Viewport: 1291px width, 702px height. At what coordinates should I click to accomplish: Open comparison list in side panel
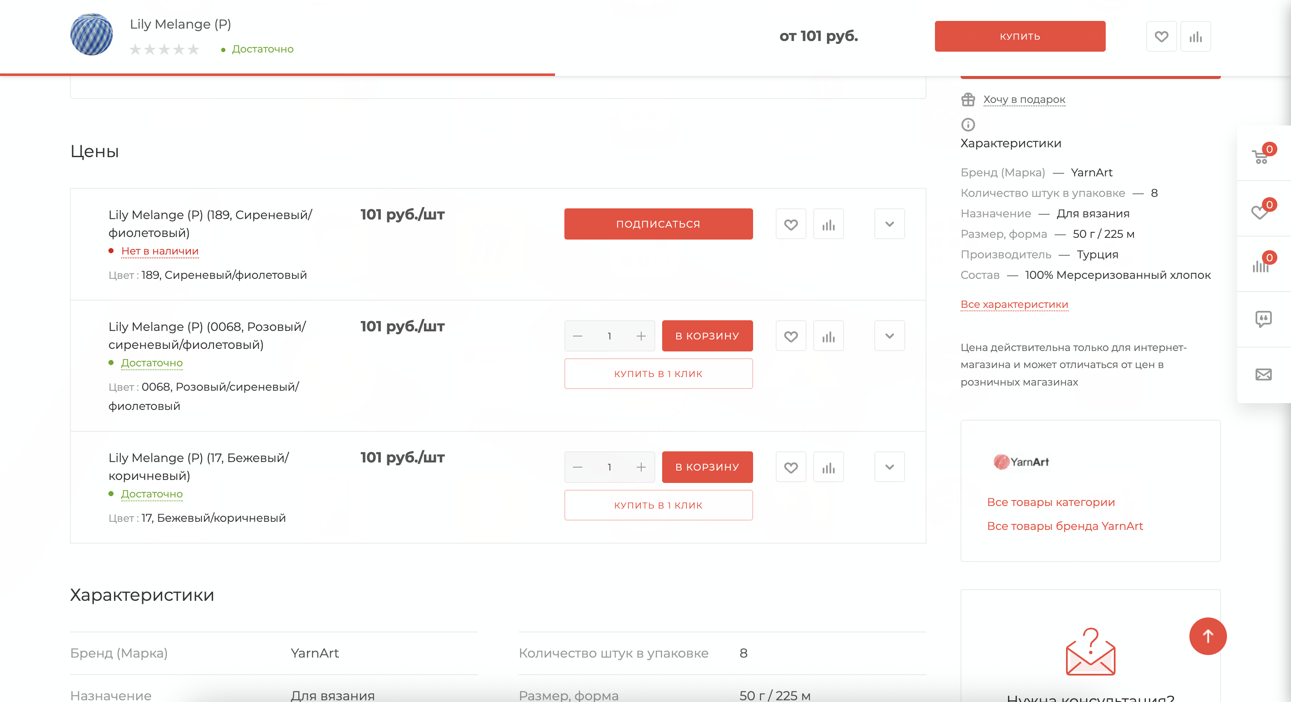(x=1263, y=264)
